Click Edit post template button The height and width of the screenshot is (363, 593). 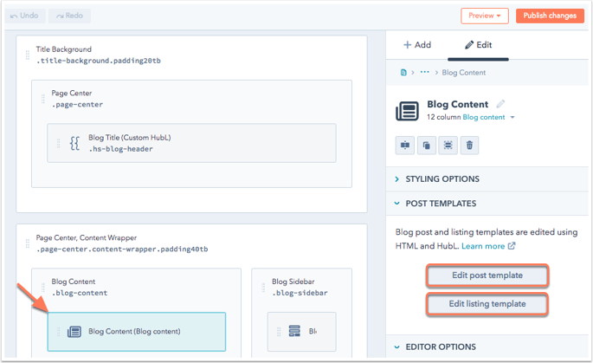click(487, 275)
